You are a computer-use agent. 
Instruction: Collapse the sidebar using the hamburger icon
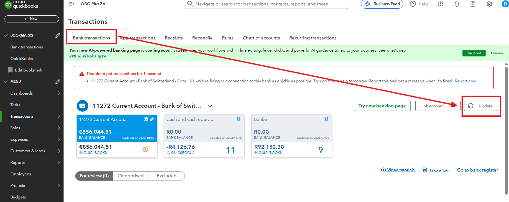pos(72,4)
